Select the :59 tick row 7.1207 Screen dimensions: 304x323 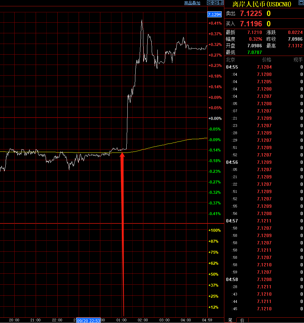click(x=264, y=272)
